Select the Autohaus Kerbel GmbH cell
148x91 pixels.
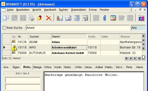click(69, 53)
